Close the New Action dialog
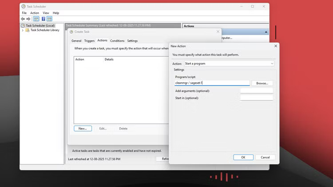The height and width of the screenshot is (187, 333). click(x=275, y=46)
